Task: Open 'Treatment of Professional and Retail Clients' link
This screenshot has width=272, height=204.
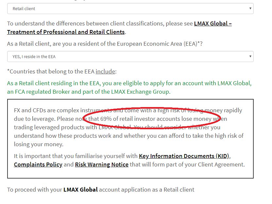Action: (66, 32)
